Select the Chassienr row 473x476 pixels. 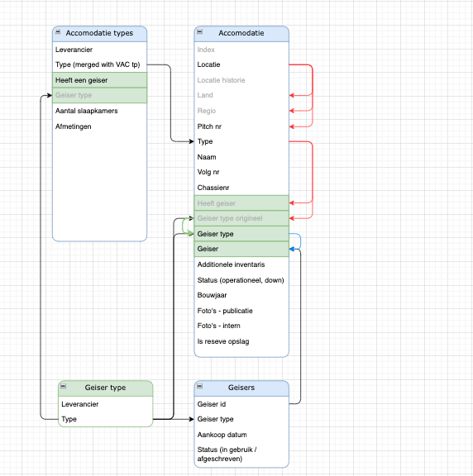pyautogui.click(x=241, y=188)
